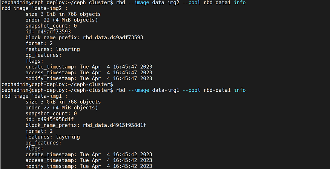Click the 'data-img1' argument in the rbd command
This screenshot has height=169, width=330.
[166, 90]
